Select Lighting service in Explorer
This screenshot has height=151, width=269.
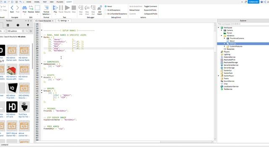pos(227,55)
